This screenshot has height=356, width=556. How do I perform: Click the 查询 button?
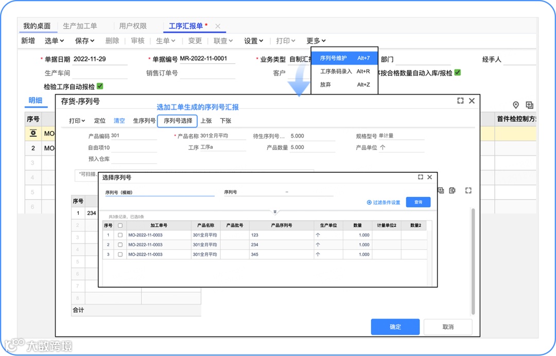coord(418,202)
